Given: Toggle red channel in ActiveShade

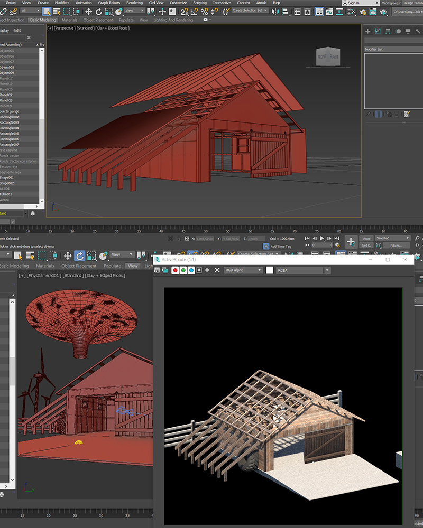Looking at the screenshot, I should coord(175,270).
